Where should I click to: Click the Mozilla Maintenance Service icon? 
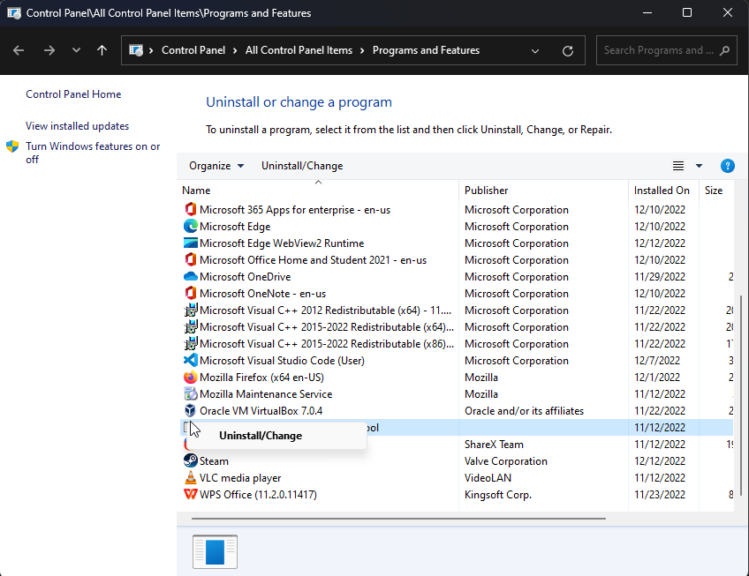(x=190, y=393)
